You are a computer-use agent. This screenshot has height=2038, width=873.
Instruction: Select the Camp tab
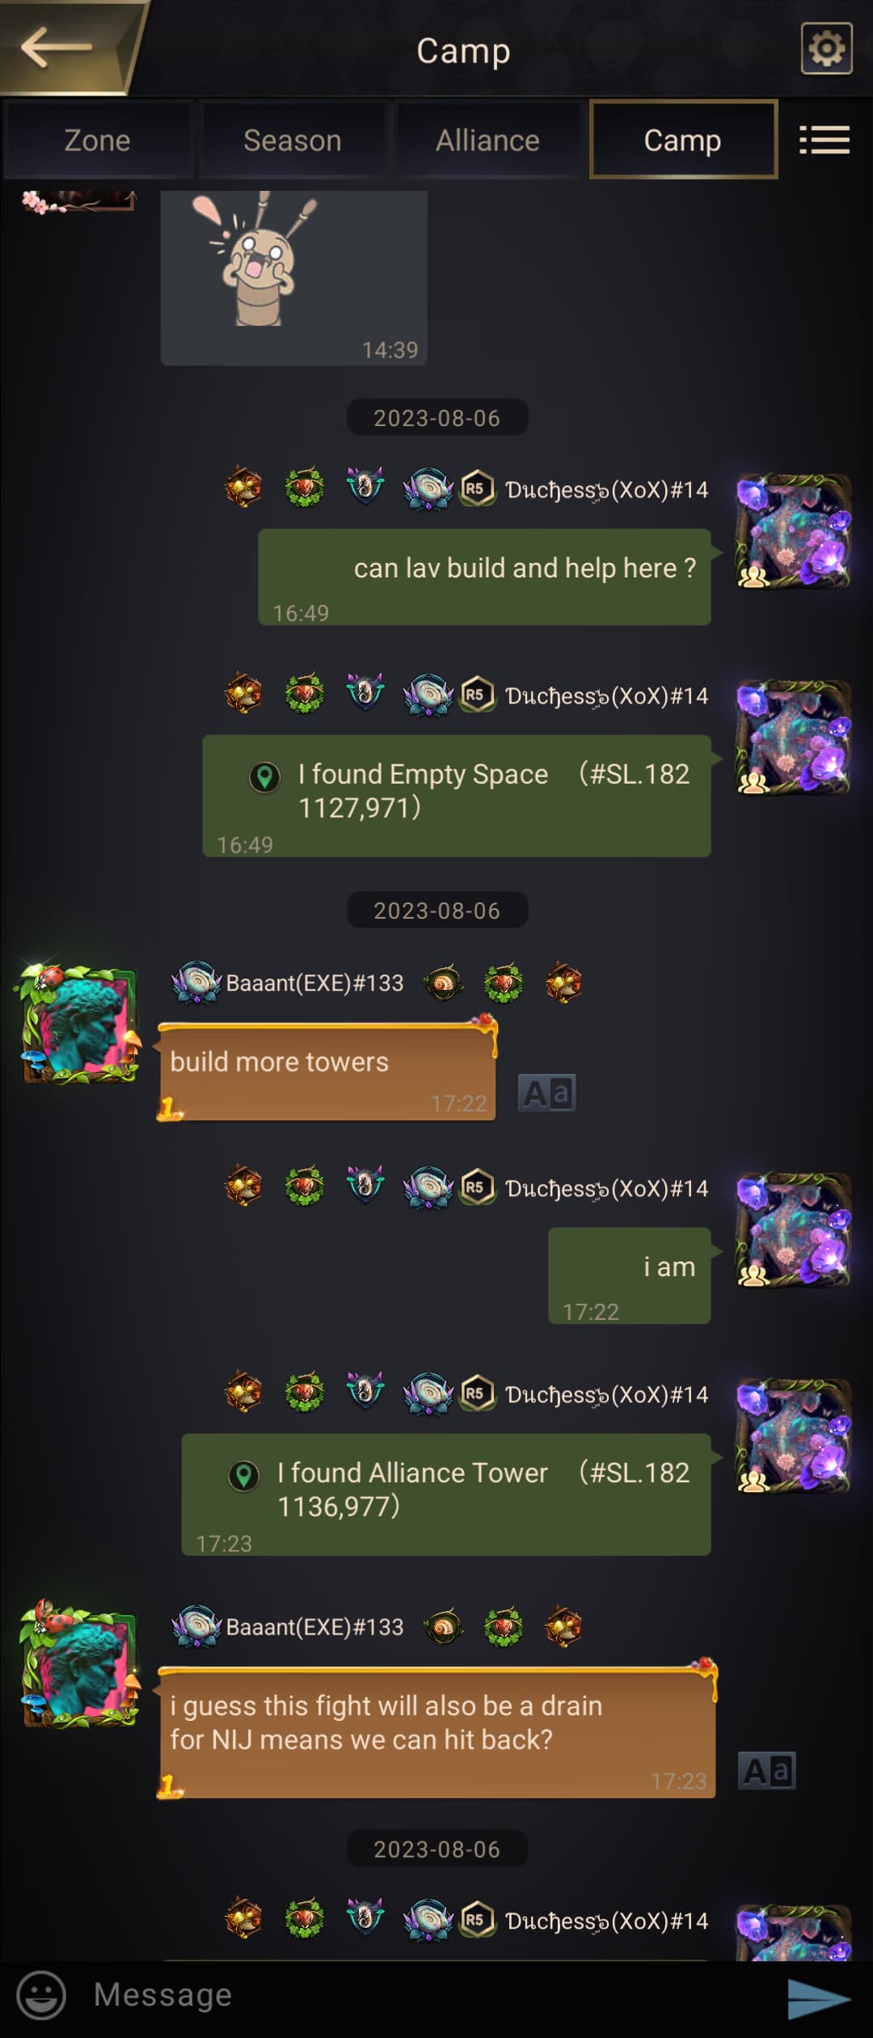683,140
